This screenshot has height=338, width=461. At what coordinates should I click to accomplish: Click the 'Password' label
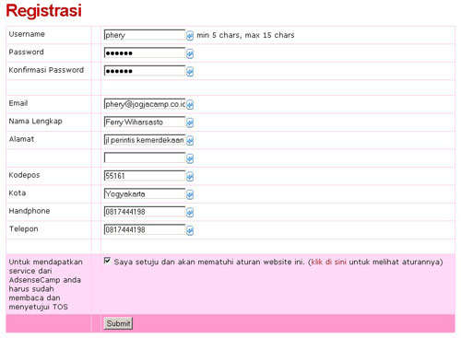26,52
